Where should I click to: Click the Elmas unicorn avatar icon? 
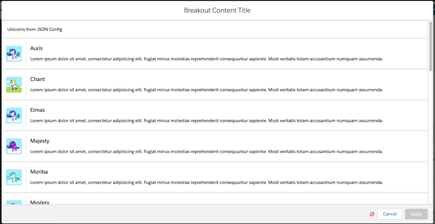[14, 115]
